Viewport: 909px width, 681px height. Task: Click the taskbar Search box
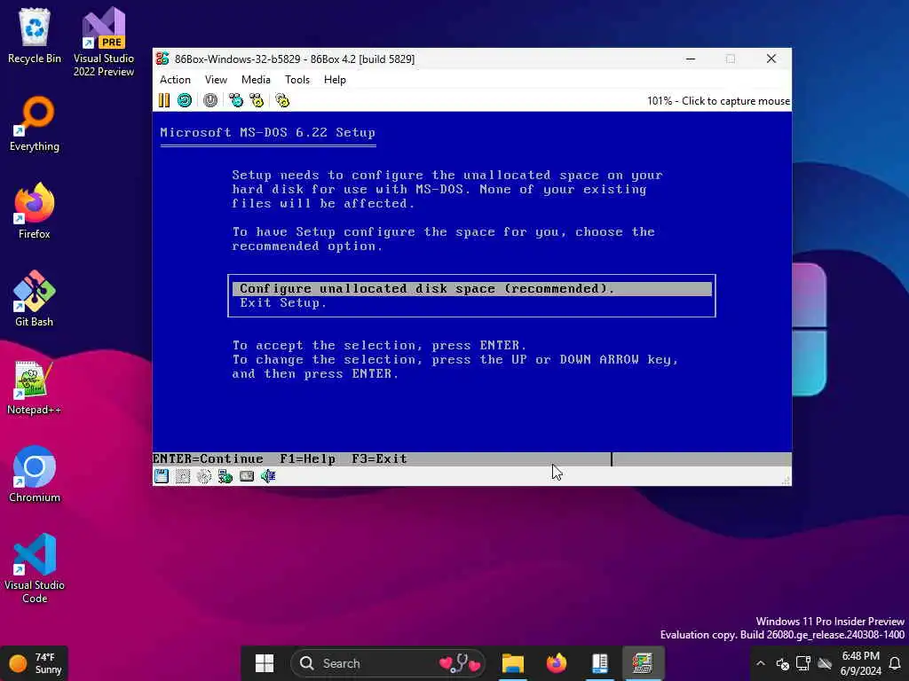coord(388,663)
